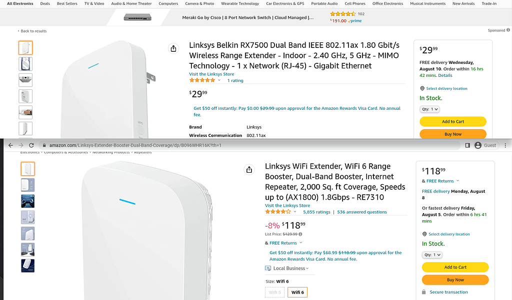512x300 pixels.
Task: Open the Computers category in the top nav
Action: point(168,3)
